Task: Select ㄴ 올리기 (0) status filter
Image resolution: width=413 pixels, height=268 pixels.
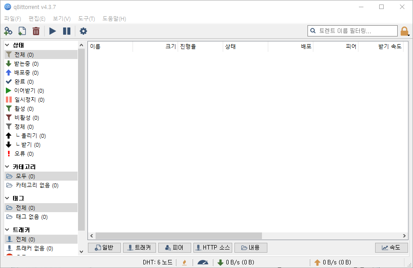Action: [x=41, y=136]
